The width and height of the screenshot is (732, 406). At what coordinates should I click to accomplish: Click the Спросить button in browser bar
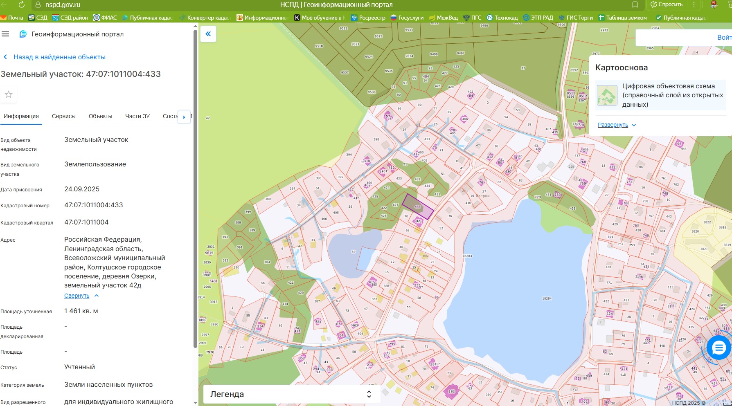click(667, 4)
